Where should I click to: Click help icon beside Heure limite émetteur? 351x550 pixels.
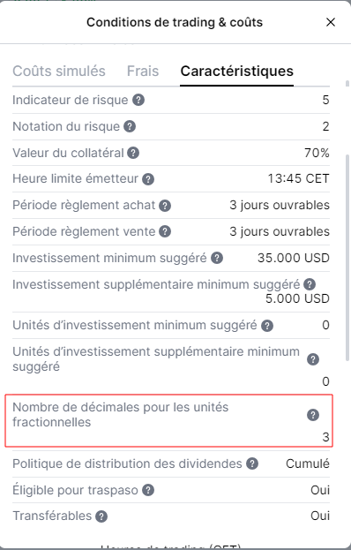148,179
